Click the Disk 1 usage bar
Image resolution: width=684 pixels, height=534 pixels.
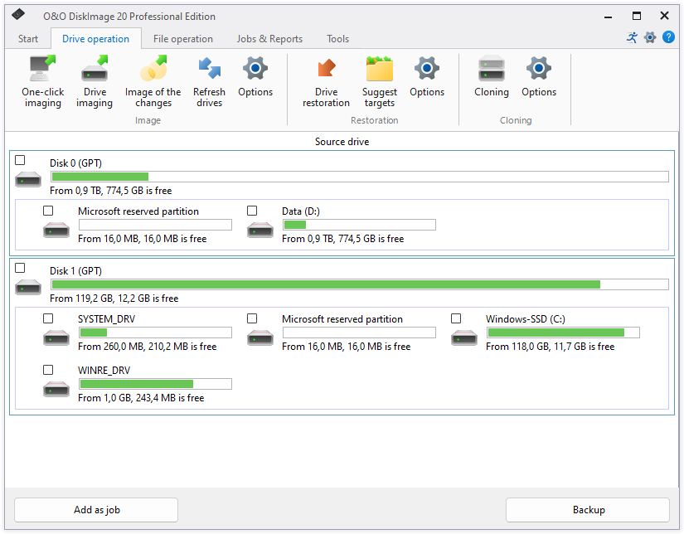point(359,284)
